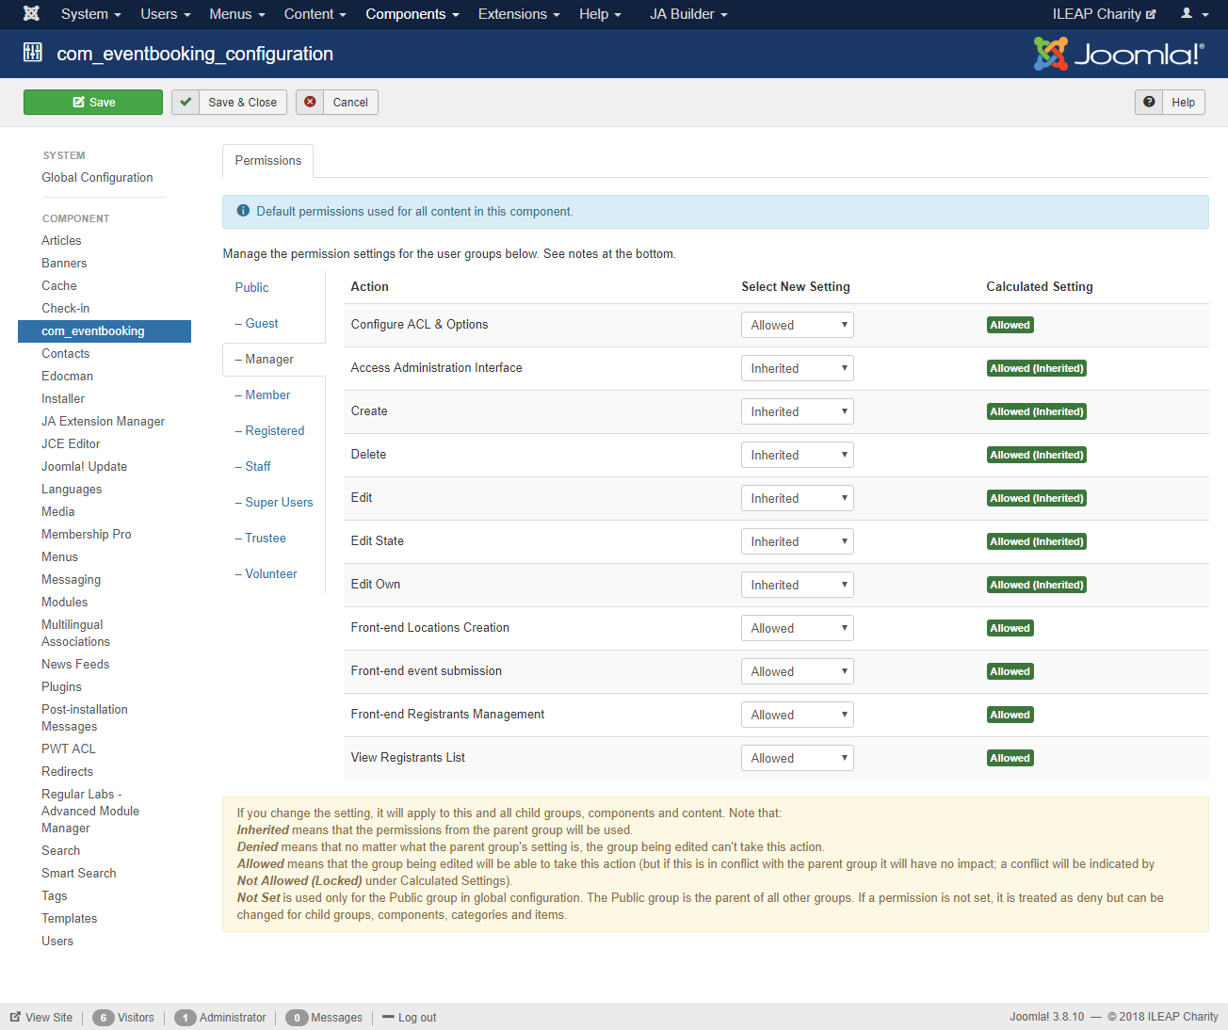Click the info icon in the blue notice
The width and height of the screenshot is (1228, 1030).
coord(243,211)
